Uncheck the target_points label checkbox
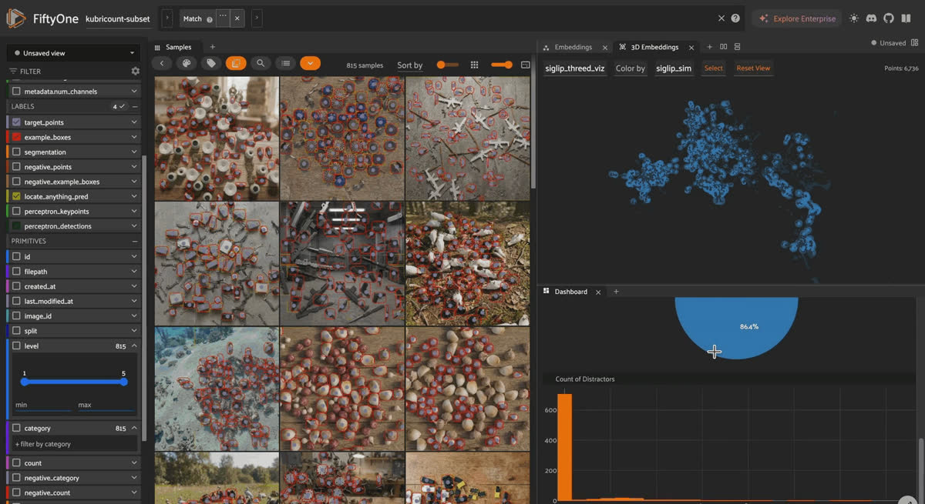 [x=17, y=122]
